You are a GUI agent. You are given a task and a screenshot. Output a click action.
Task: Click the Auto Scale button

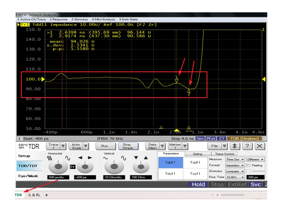click(76, 146)
